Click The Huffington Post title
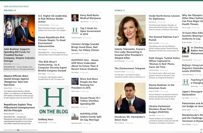The height and width of the screenshot is (133, 203). (x=16, y=6)
